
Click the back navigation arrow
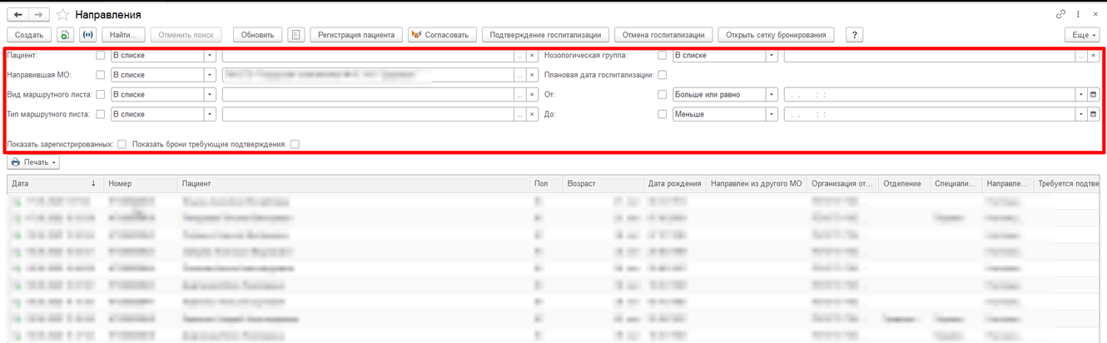18,15
